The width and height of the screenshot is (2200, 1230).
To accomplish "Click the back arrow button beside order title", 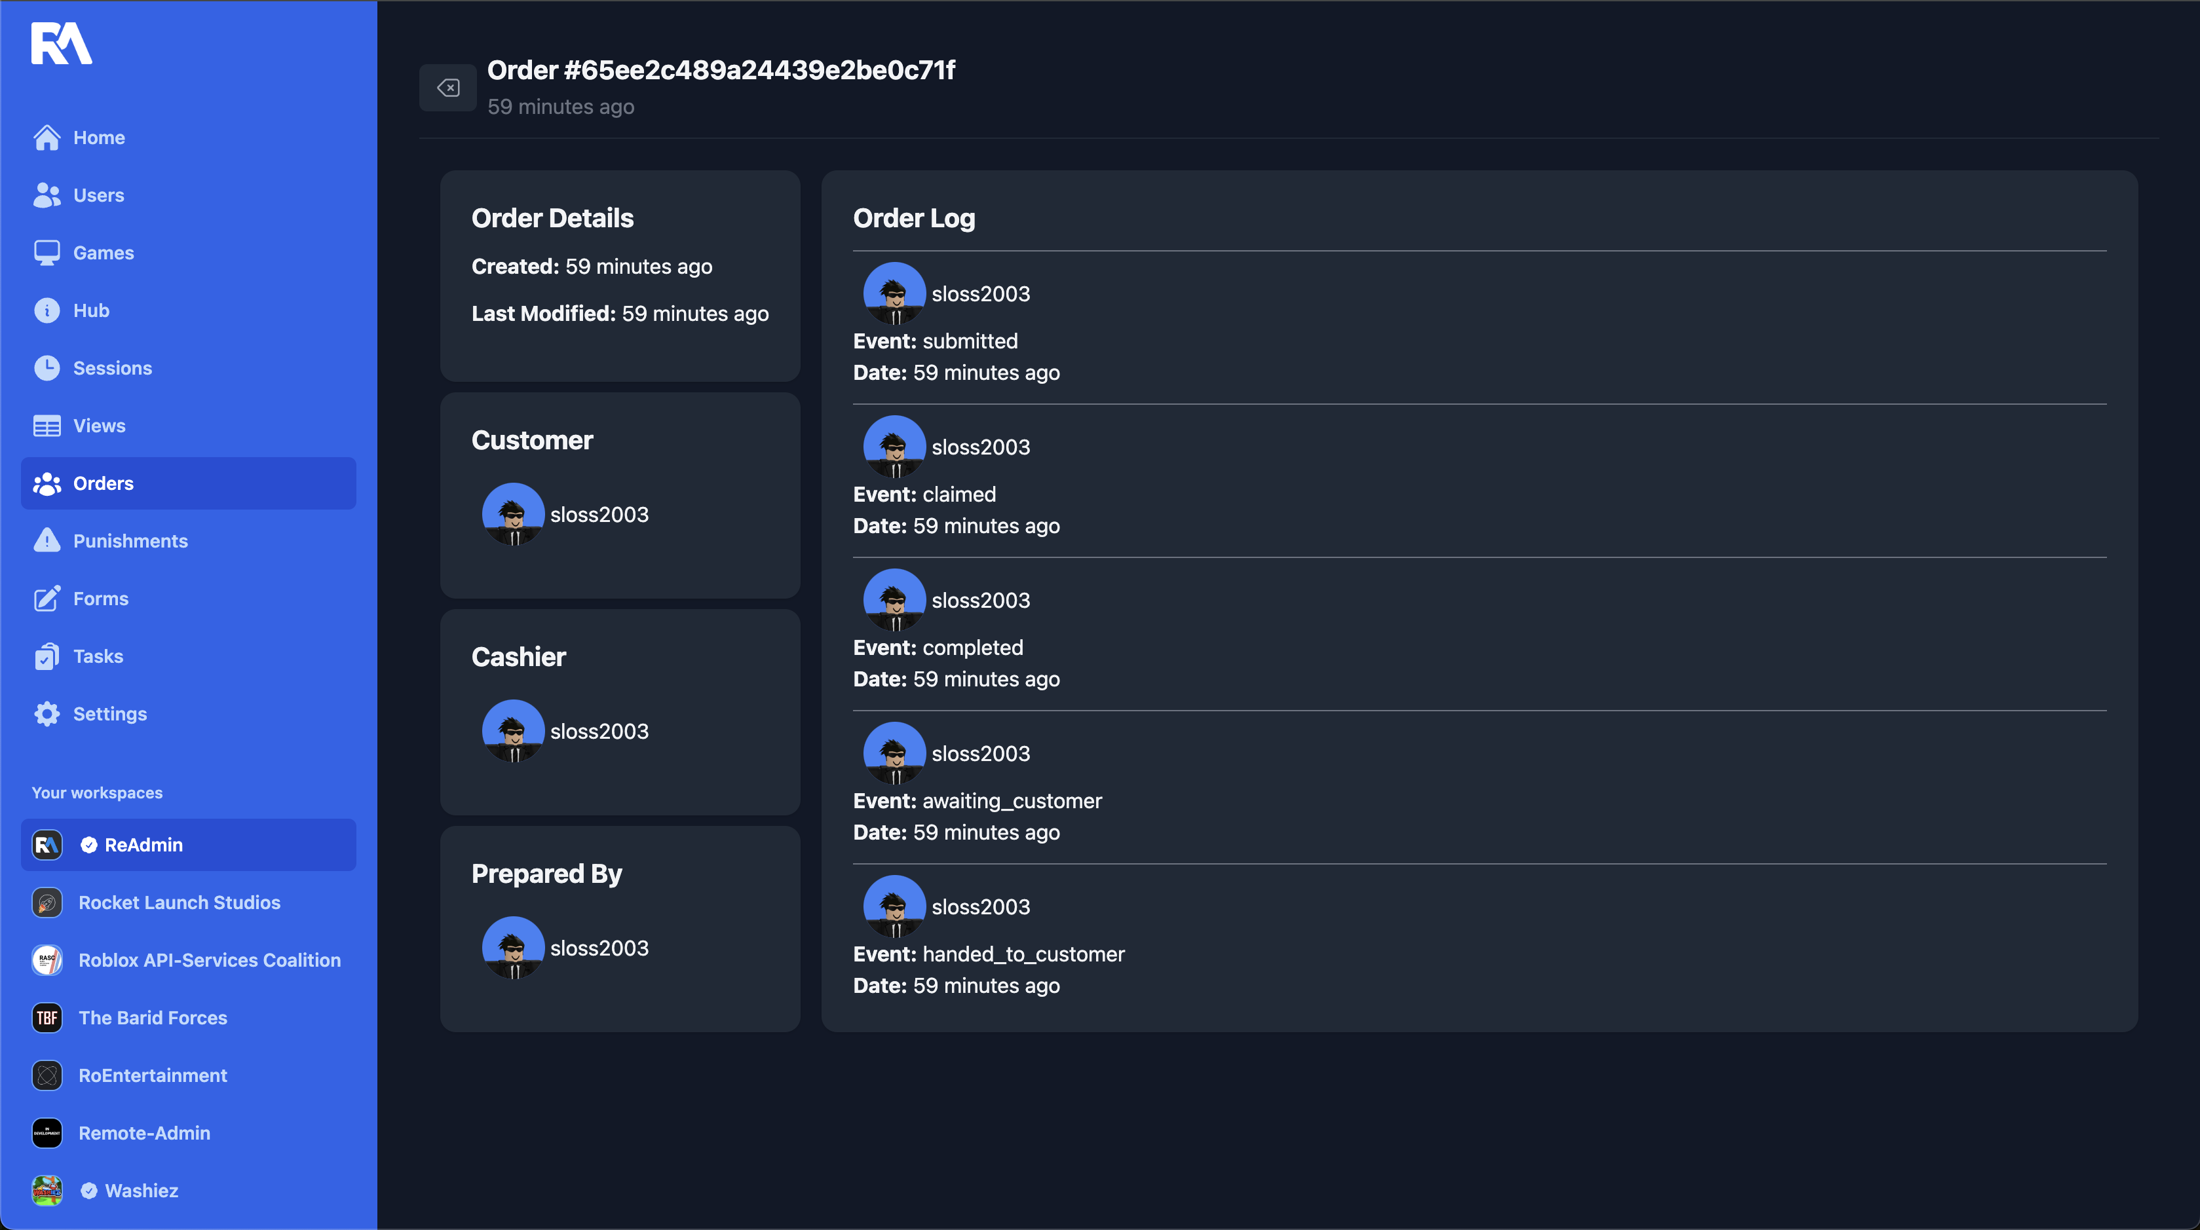I will click(447, 88).
